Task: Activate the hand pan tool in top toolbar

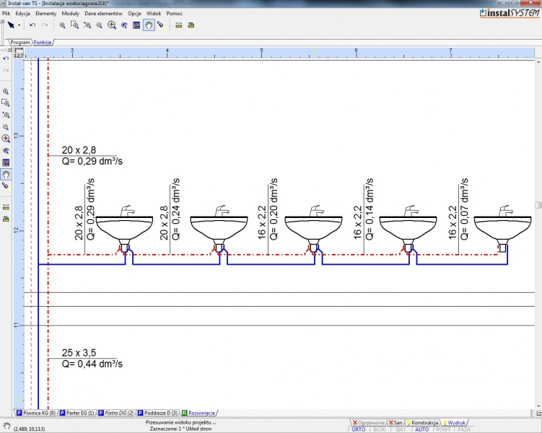Action: click(x=148, y=25)
